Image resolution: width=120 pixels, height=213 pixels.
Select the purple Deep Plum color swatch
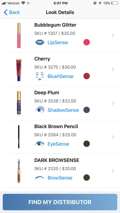(x=87, y=110)
